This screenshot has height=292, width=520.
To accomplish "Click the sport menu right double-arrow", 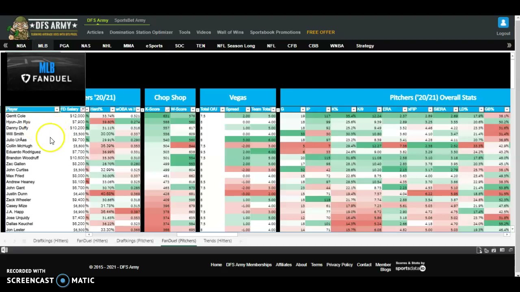I will 509,46.
